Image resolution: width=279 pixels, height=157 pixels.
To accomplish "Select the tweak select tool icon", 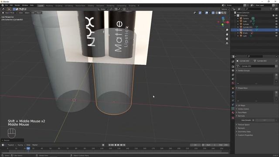I will (x=9, y=9).
